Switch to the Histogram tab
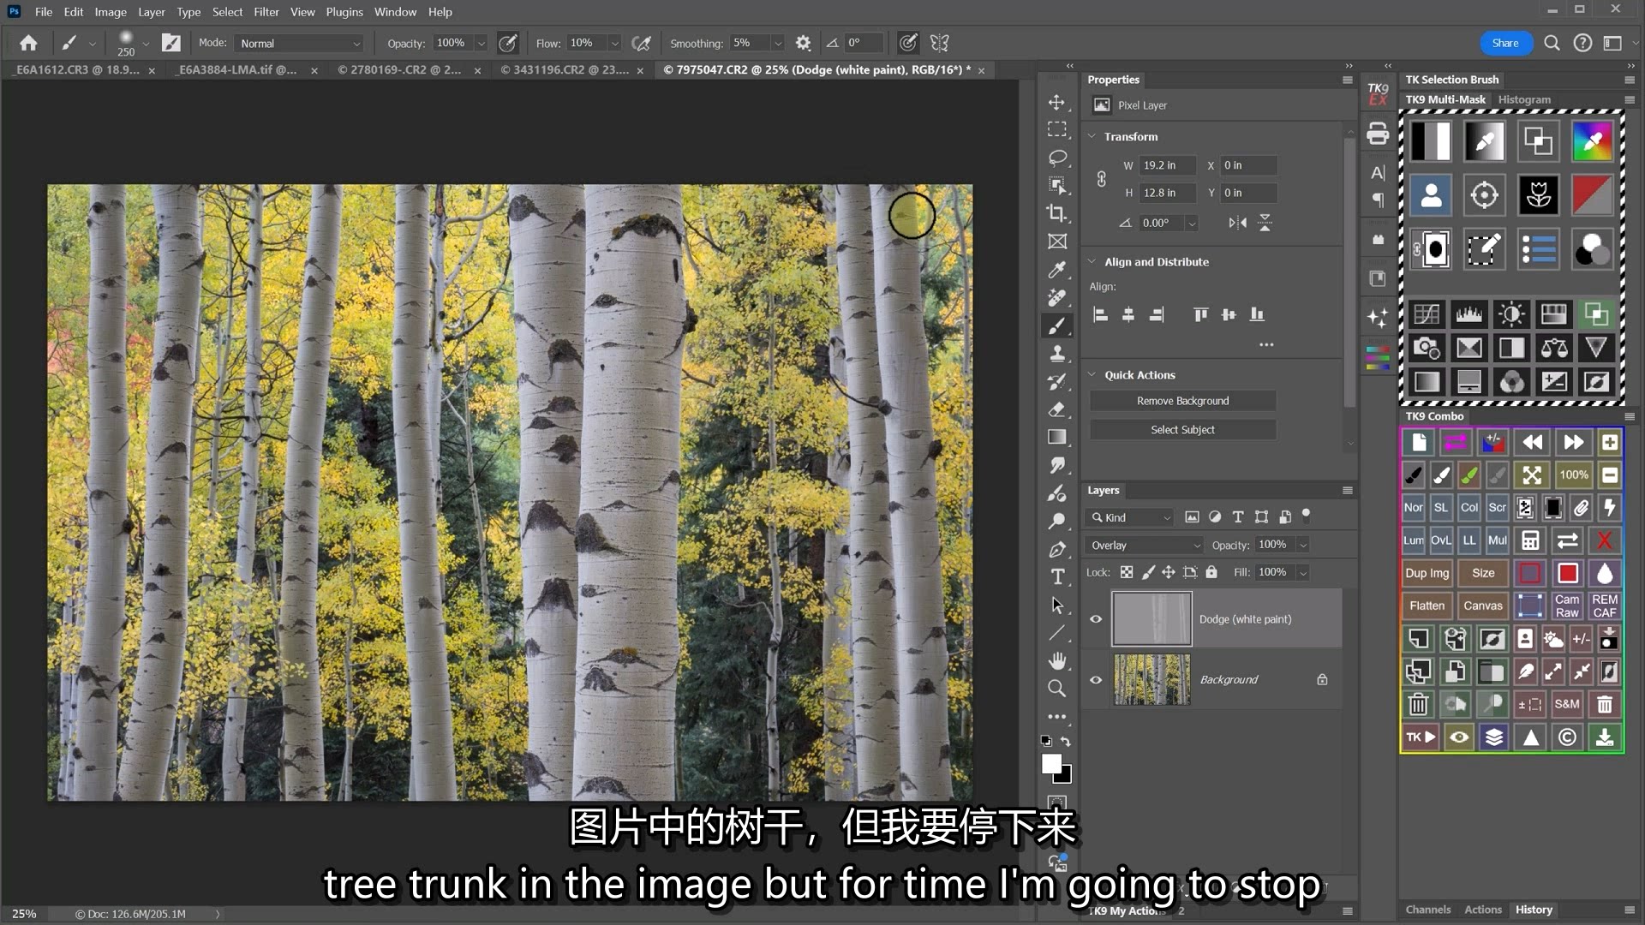Image resolution: width=1645 pixels, height=925 pixels. tap(1523, 99)
